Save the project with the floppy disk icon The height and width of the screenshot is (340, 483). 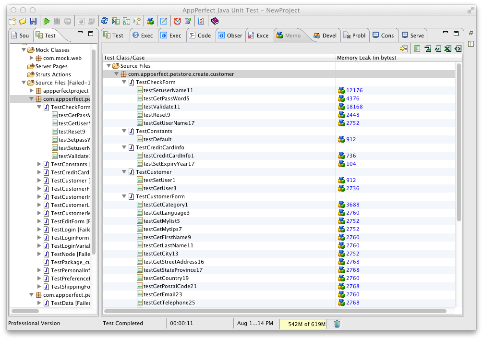tap(33, 21)
